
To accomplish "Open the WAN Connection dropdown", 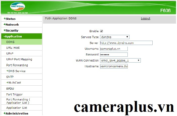I will [120, 61].
